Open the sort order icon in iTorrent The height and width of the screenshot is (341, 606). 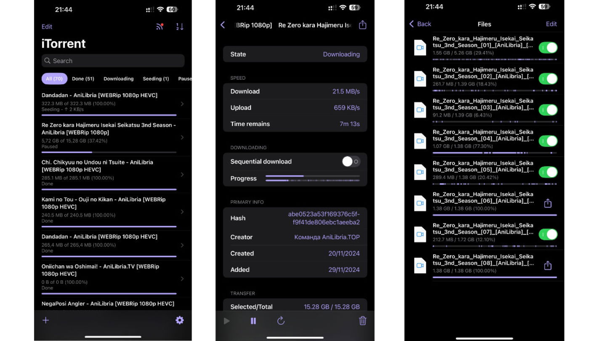pos(180,27)
